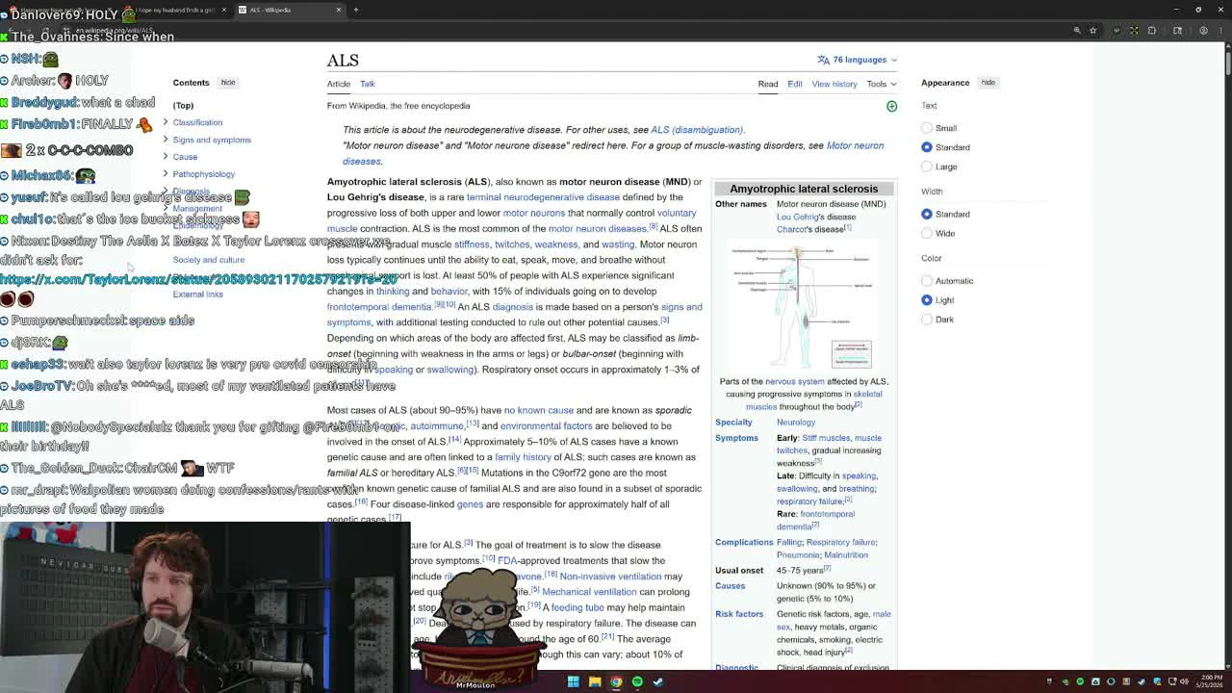This screenshot has height=693, width=1232.
Task: Select Large text size
Action: pyautogui.click(x=927, y=167)
